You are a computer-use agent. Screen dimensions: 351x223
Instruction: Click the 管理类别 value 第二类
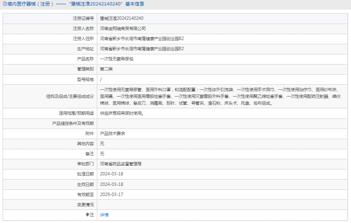point(106,69)
